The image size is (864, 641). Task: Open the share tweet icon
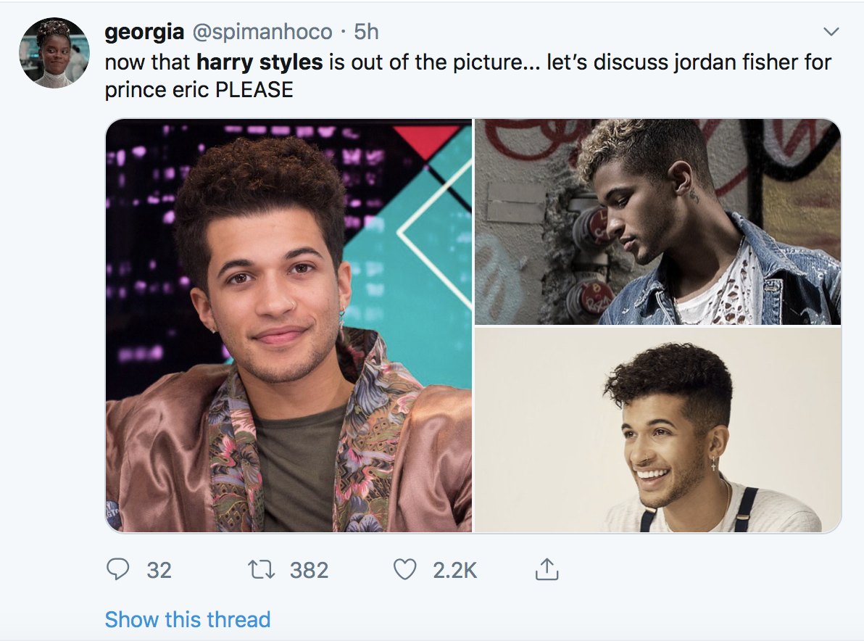(546, 570)
